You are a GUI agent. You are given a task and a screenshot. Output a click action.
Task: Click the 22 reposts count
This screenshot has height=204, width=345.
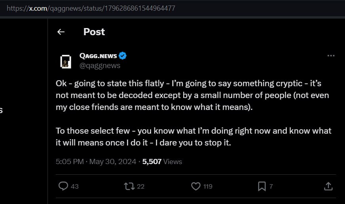pos(140,187)
